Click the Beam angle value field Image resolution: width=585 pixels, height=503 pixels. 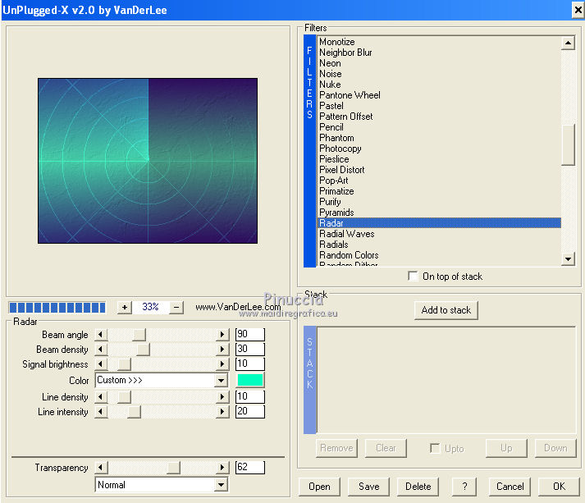(x=249, y=334)
